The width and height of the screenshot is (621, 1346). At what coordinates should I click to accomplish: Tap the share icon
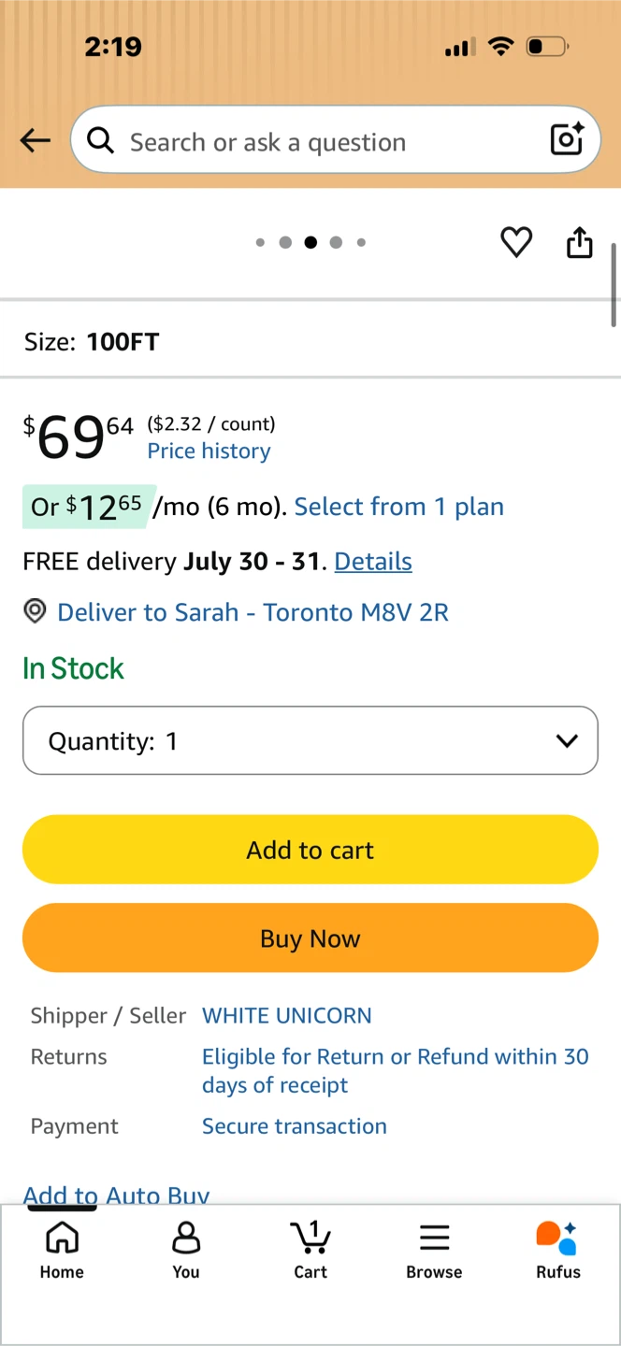(580, 241)
